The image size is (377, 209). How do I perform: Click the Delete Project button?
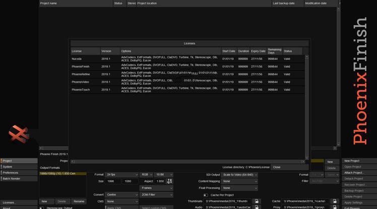coord(359,196)
